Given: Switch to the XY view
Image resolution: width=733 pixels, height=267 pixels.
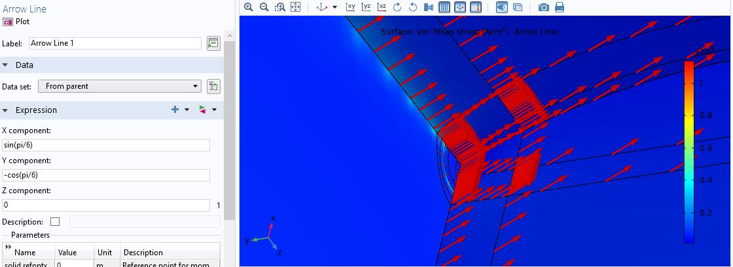Looking at the screenshot, I should pos(351,7).
